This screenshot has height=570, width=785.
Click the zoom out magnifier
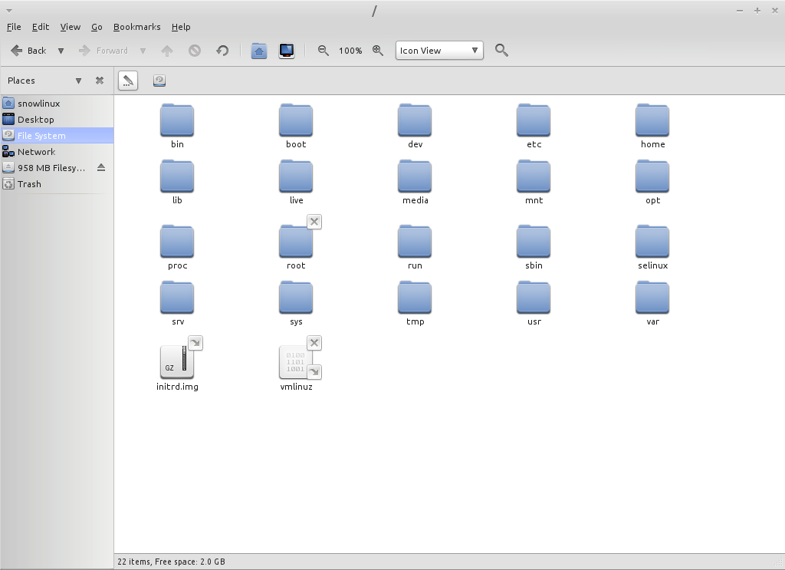324,51
